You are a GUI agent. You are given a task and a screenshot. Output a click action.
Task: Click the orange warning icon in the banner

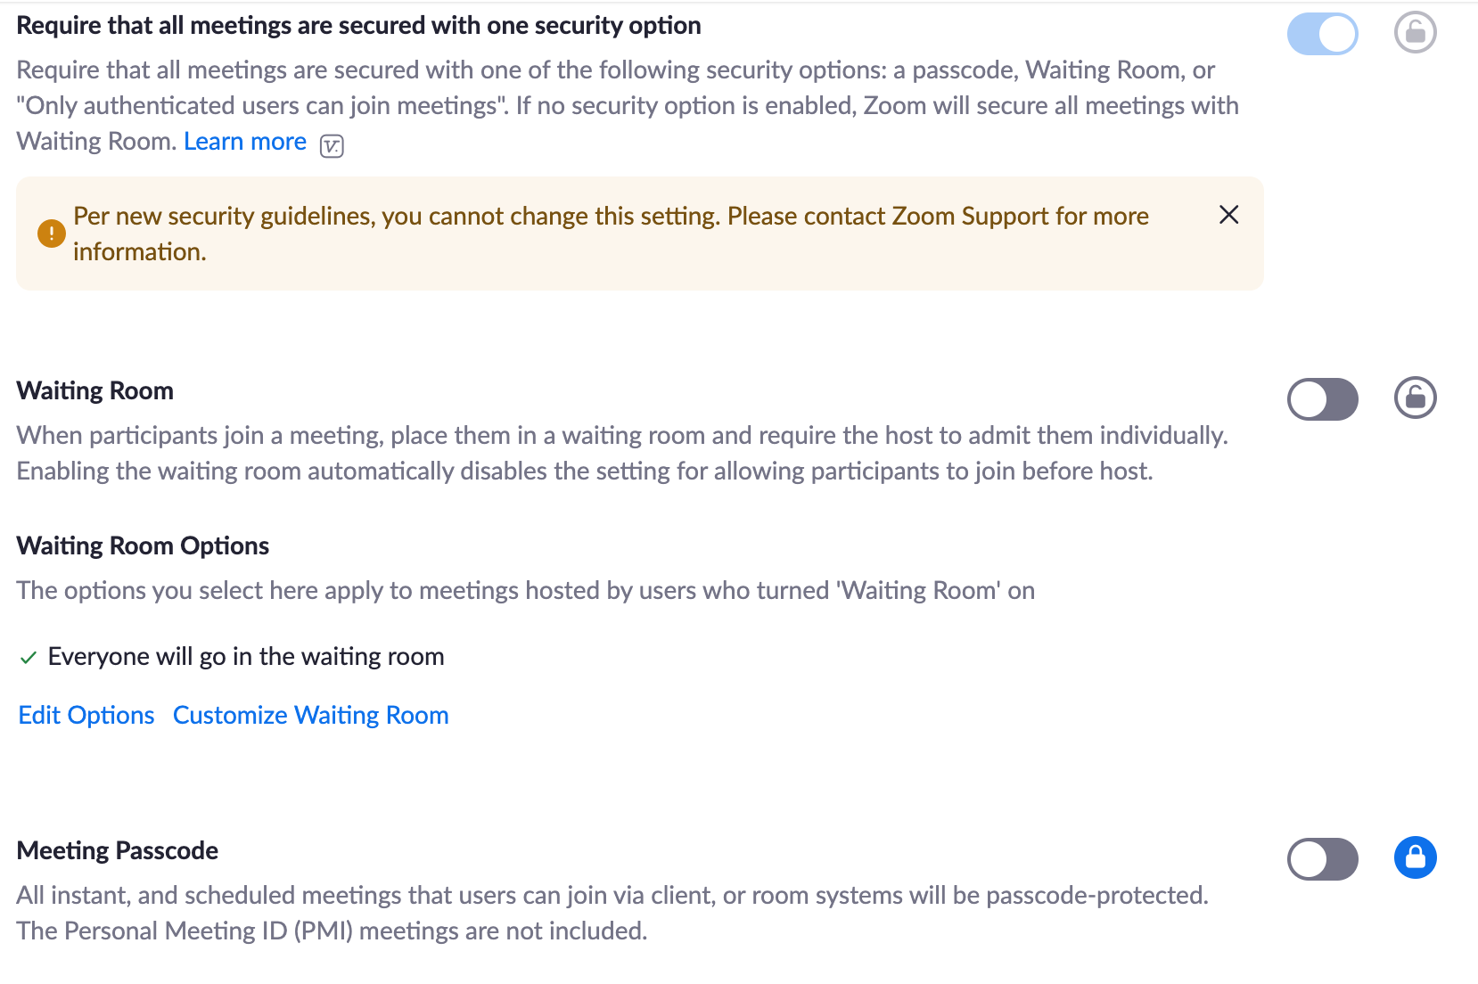coord(51,234)
